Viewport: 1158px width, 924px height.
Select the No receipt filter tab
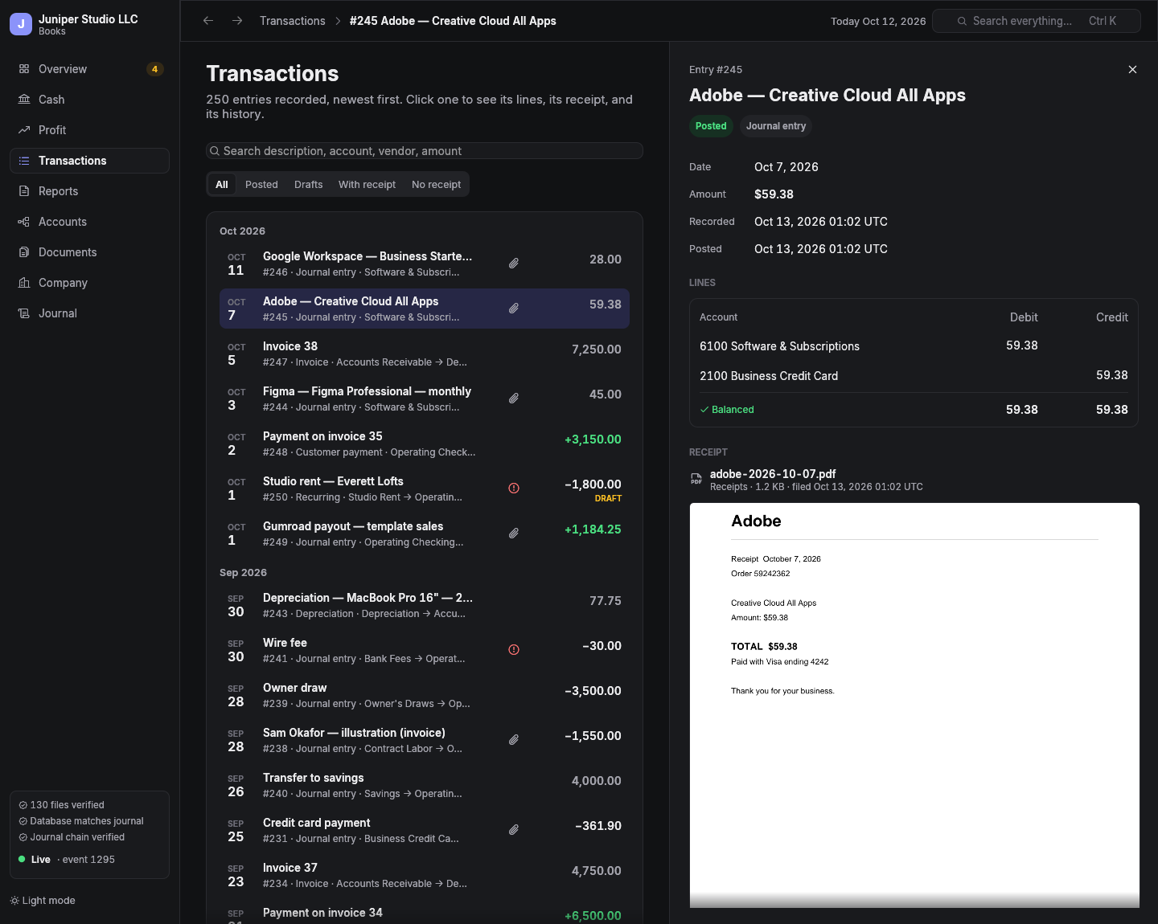(437, 184)
